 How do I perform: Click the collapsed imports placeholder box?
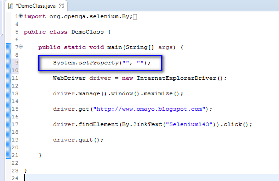(x=135, y=17)
